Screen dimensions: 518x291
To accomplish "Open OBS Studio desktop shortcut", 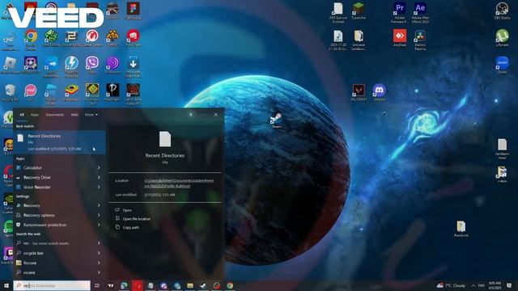I will (502, 11).
